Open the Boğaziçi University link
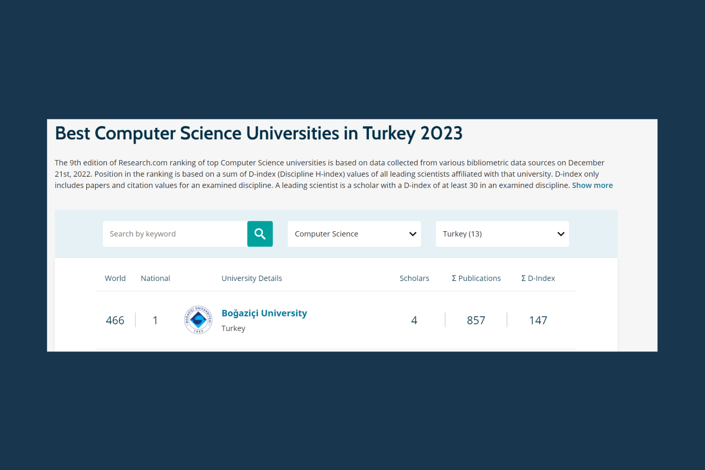 [264, 313]
